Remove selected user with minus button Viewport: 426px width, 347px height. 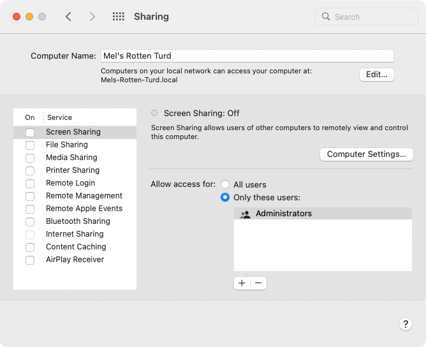pos(258,283)
